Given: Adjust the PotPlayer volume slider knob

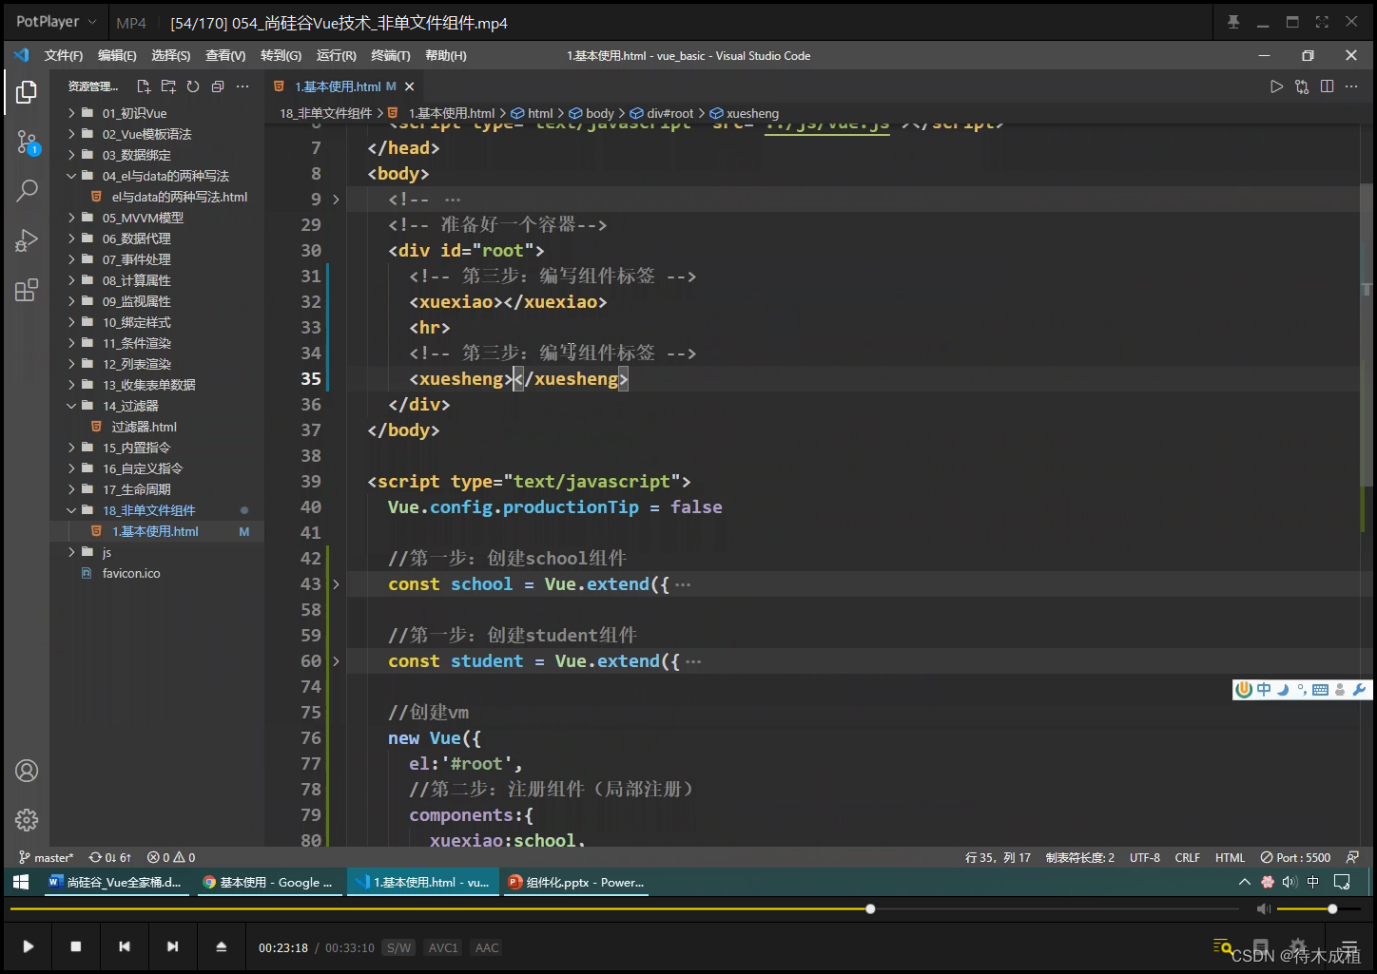Looking at the screenshot, I should tap(1332, 909).
